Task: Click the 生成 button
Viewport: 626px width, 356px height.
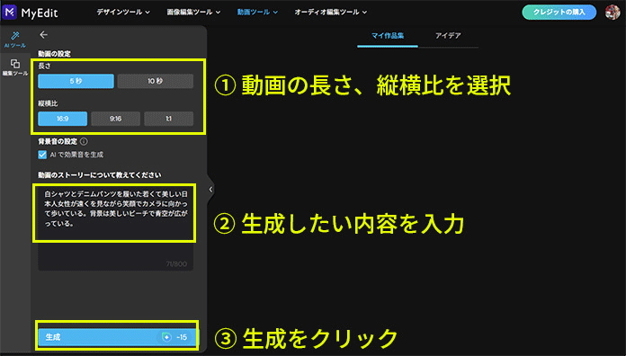Action: coord(118,337)
